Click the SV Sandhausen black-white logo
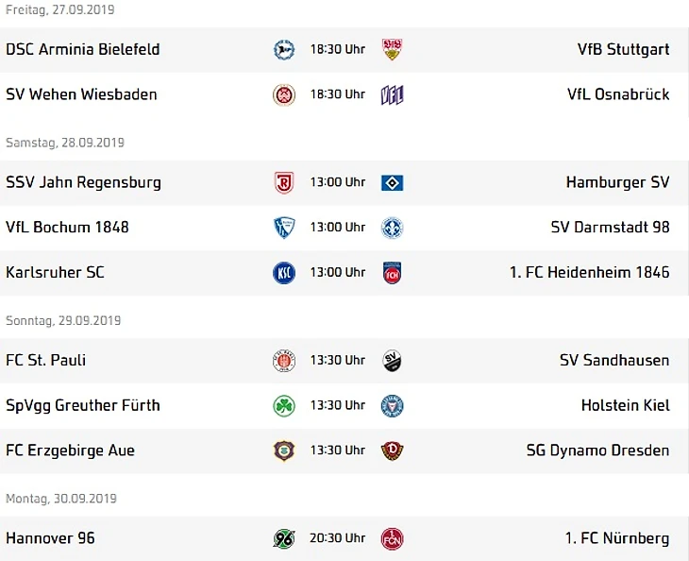This screenshot has height=561, width=689. tap(392, 361)
